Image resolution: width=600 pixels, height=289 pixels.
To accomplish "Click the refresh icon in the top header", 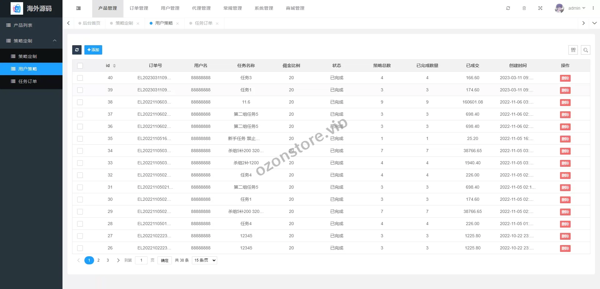I will tap(508, 8).
